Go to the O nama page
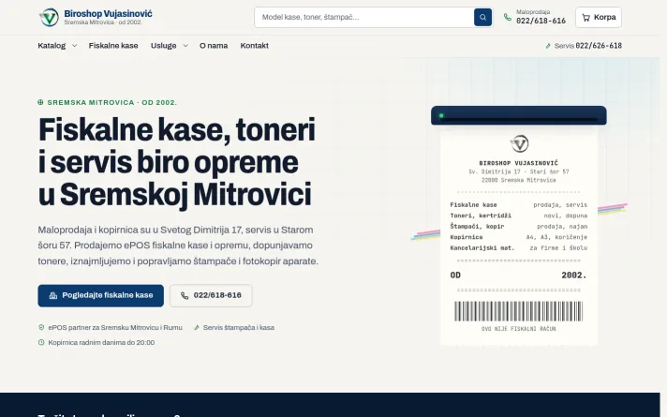Screen dimensions: 667x417 (214, 46)
